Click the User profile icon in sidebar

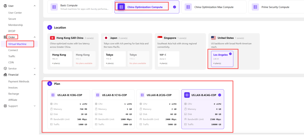coord(5,6)
